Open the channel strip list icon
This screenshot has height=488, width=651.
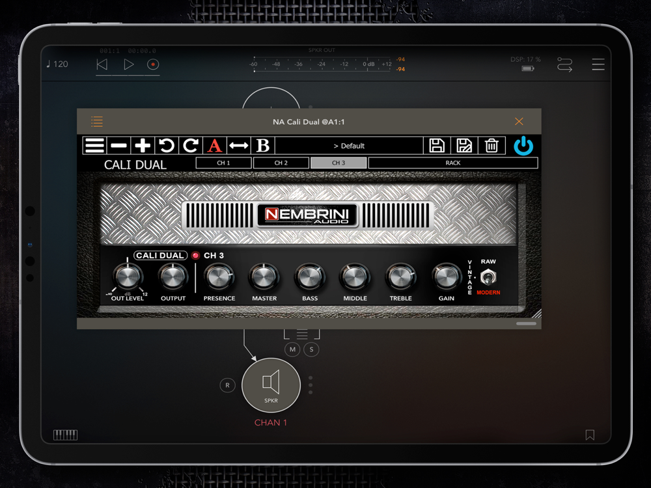302,334
